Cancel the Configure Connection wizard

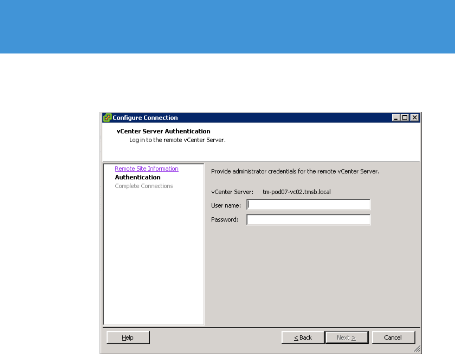(393, 338)
